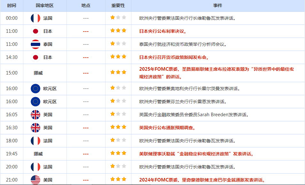The width and height of the screenshot is (305, 185).
Task: Click the 事件 column header
Action: pyautogui.click(x=218, y=5)
